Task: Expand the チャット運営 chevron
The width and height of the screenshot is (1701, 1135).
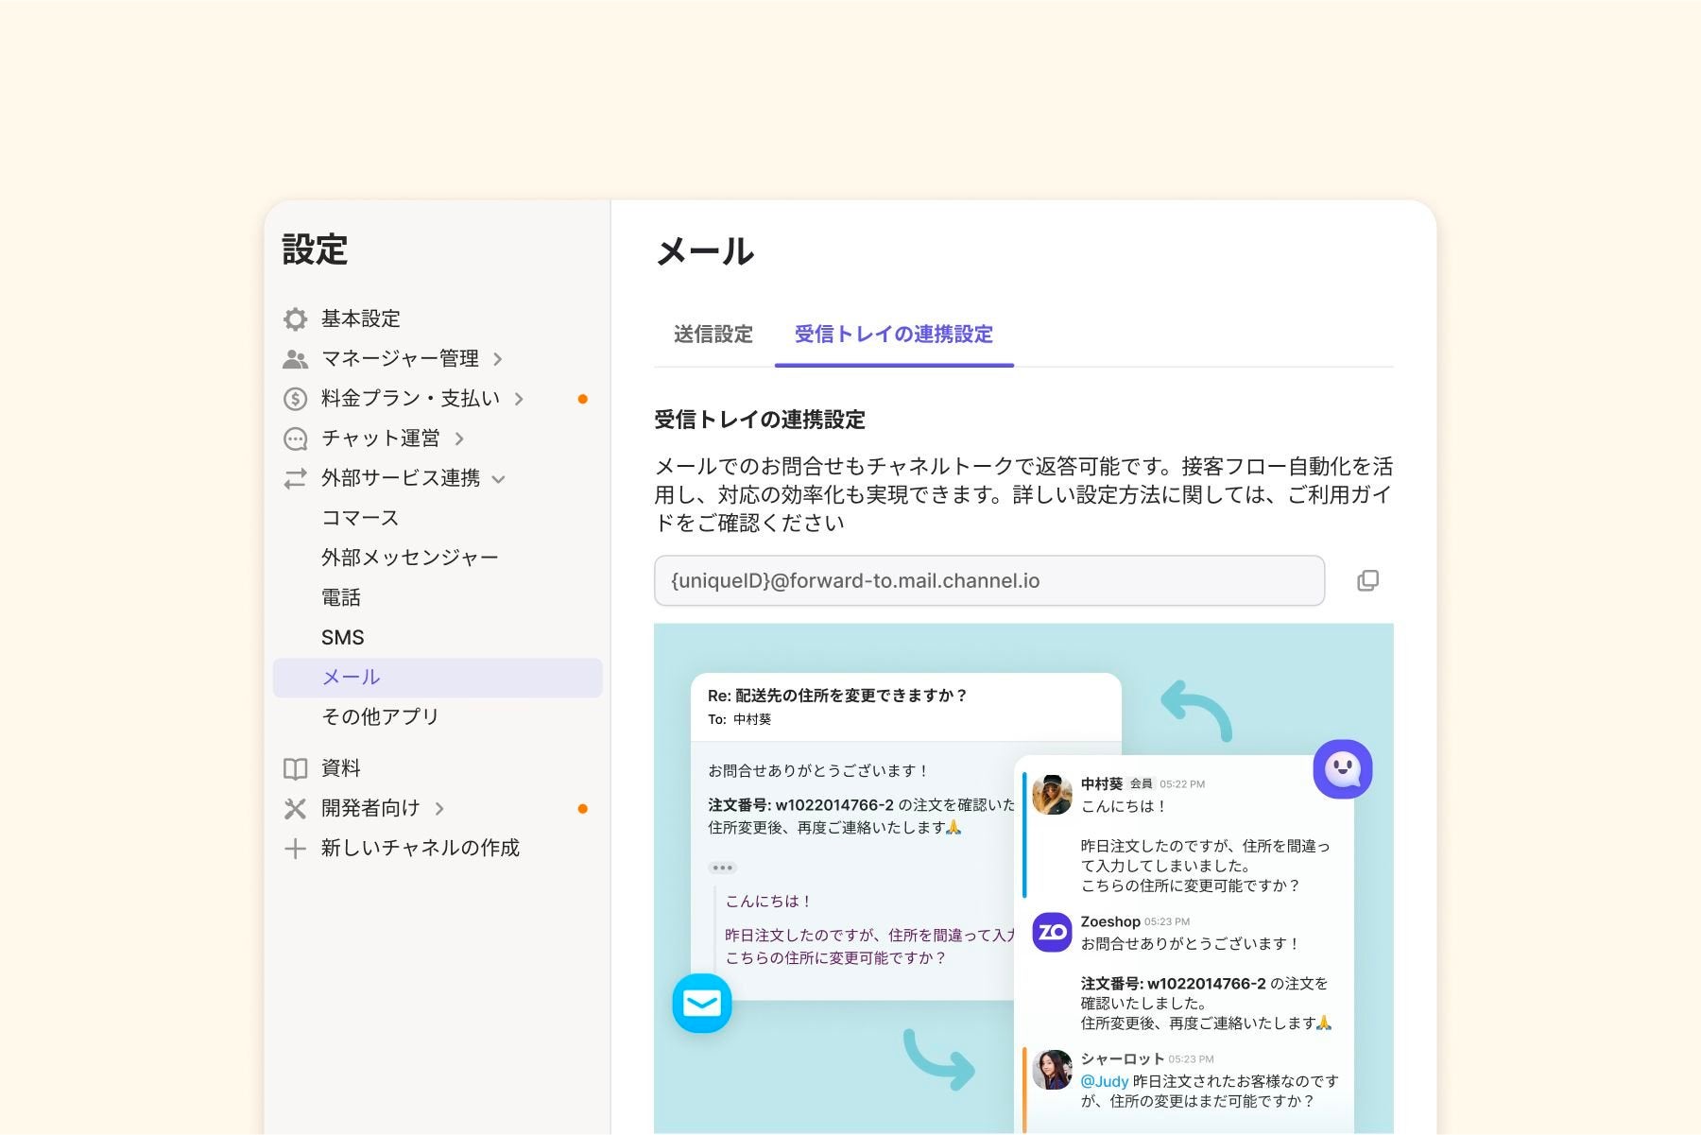Action: 459,439
